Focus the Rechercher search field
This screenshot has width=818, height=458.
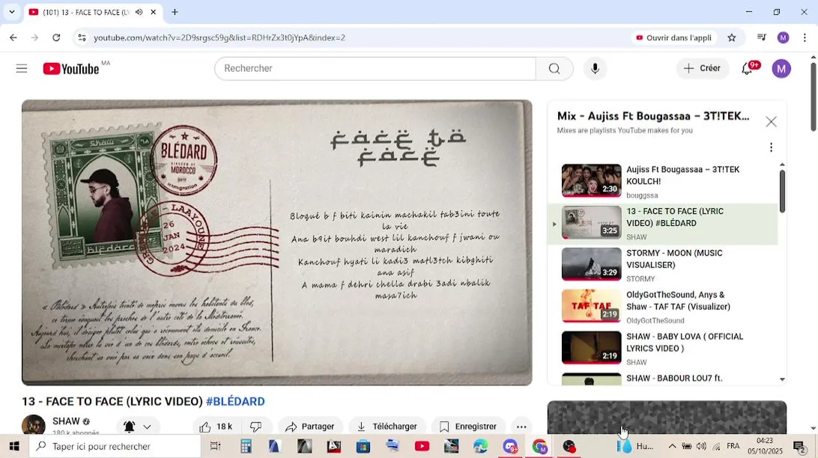pyautogui.click(x=375, y=69)
